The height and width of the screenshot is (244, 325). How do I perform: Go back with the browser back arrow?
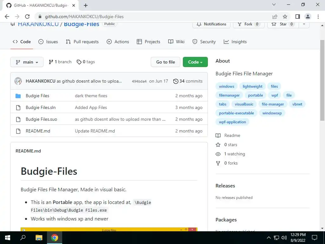click(7, 17)
